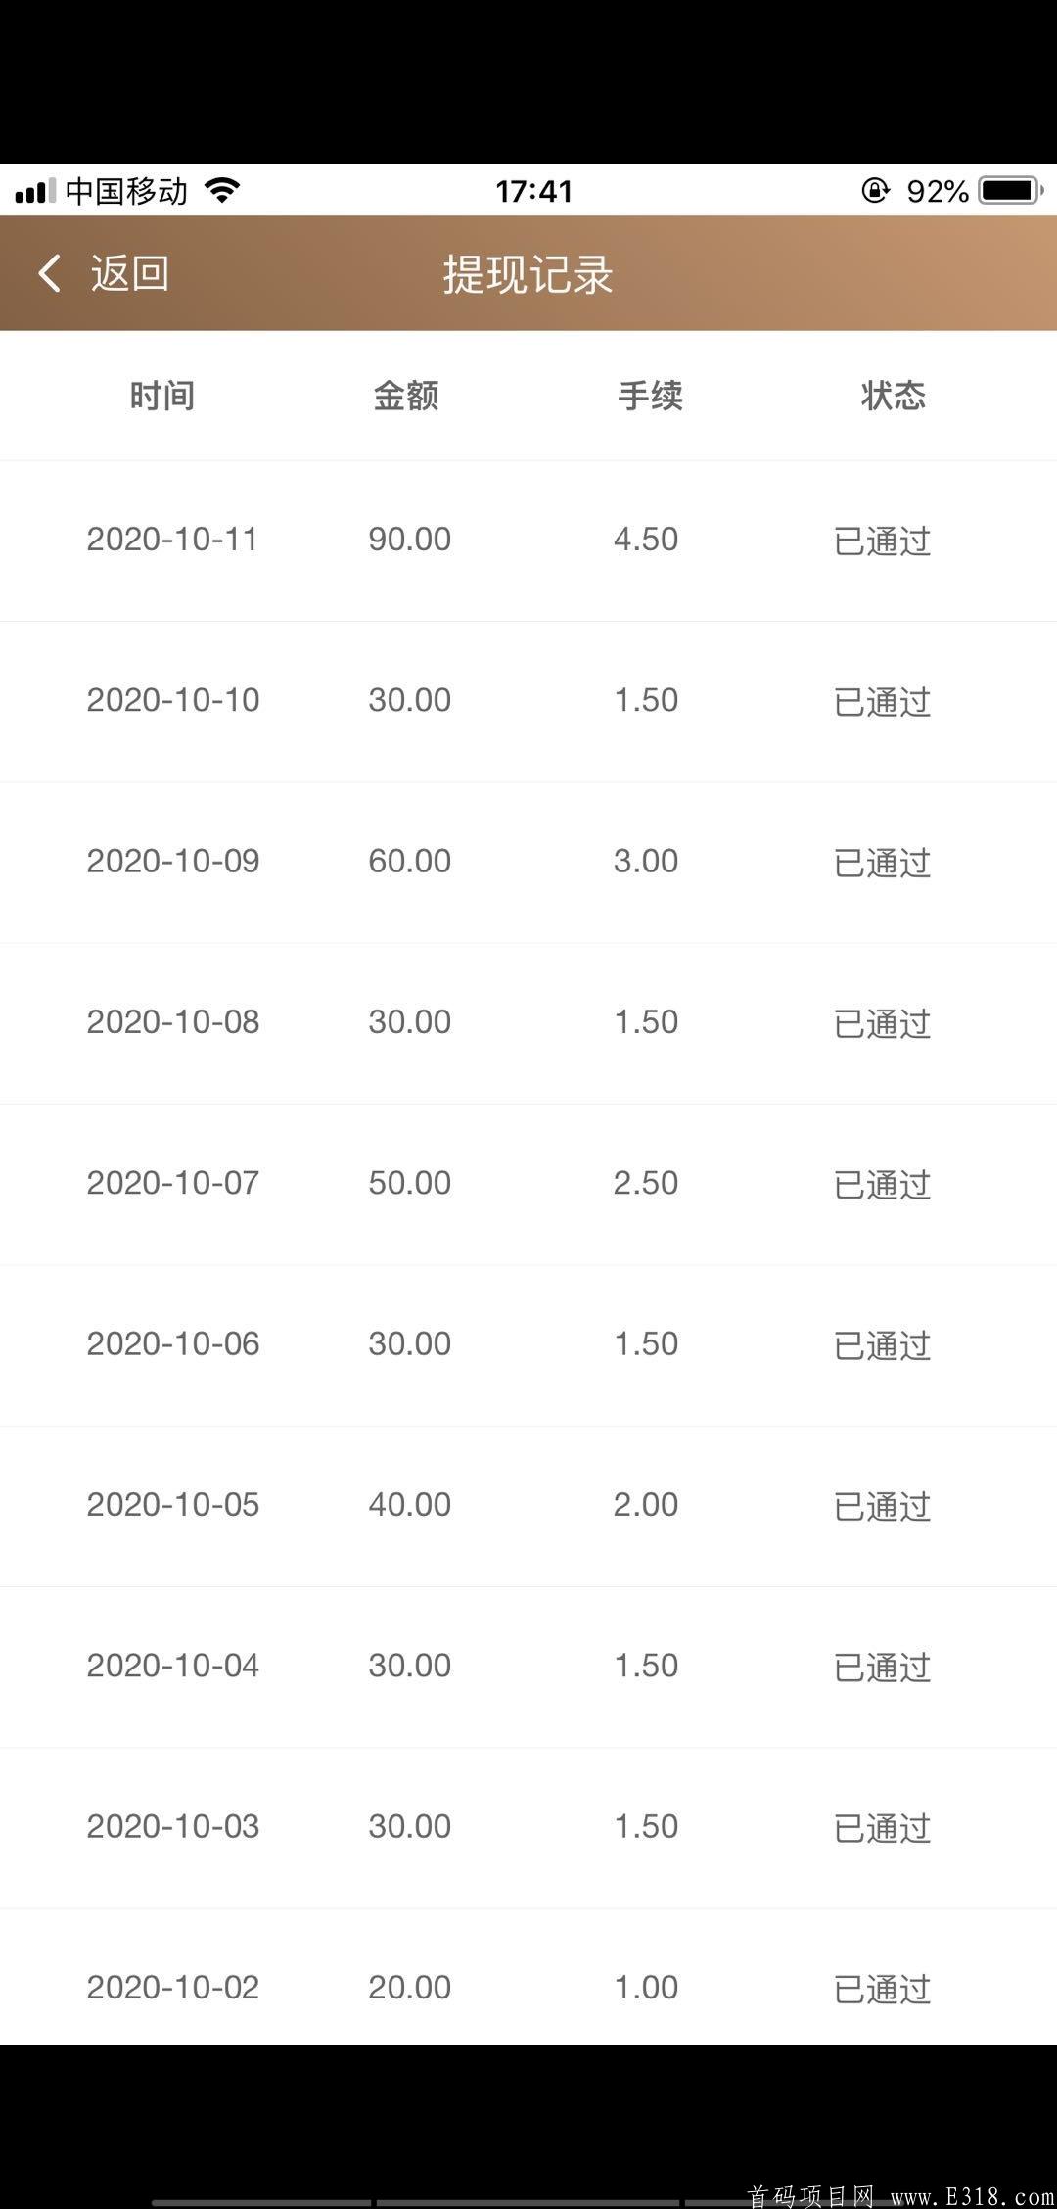Tap the 17:41 clock in status bar
1057x2209 pixels.
533,190
